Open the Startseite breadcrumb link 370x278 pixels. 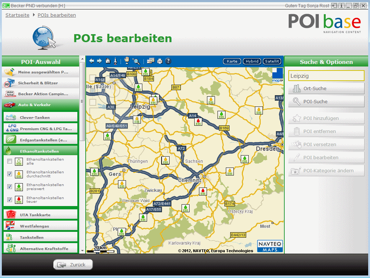click(x=17, y=15)
